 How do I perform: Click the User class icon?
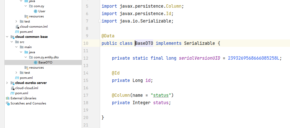coord(36,11)
